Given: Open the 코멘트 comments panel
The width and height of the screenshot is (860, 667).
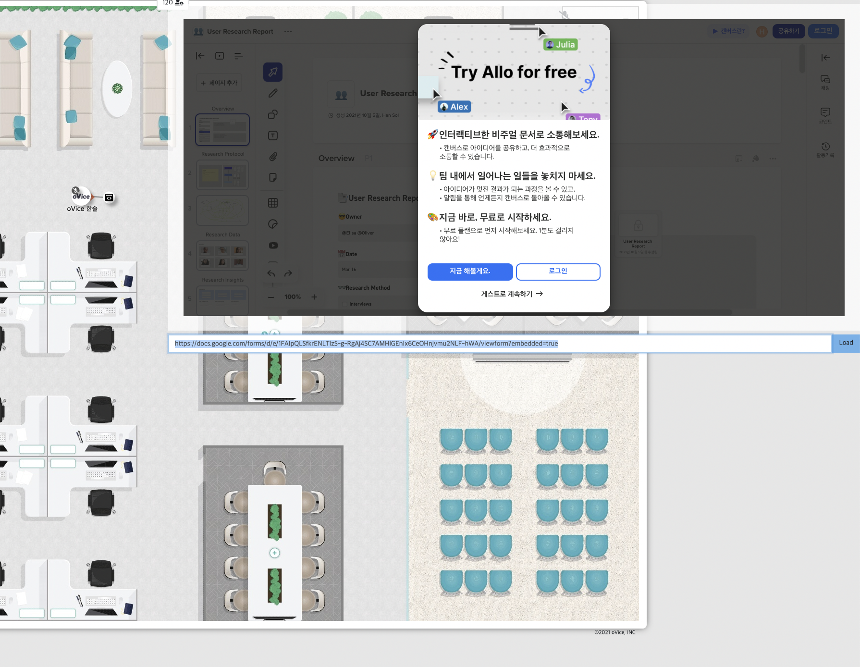Looking at the screenshot, I should [x=825, y=116].
